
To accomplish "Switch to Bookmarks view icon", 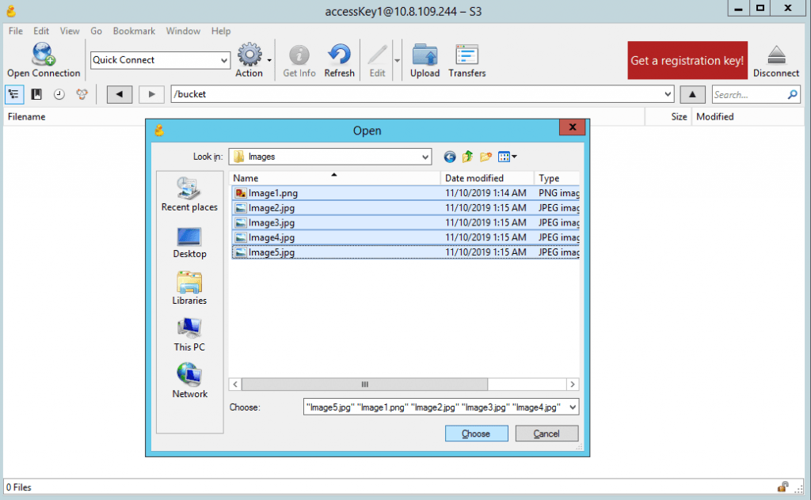I will 36,95.
